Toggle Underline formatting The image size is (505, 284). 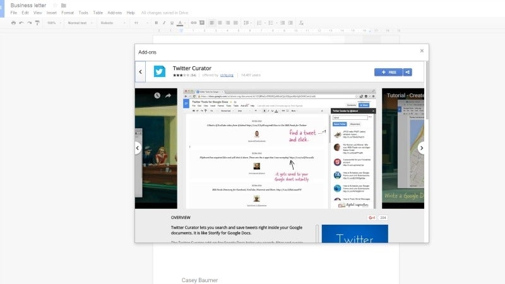tap(172, 23)
